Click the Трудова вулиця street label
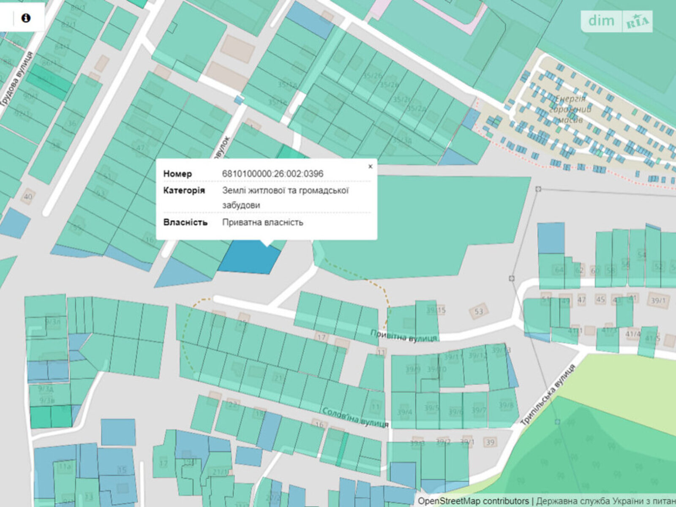This screenshot has width=676, height=507. coord(18,79)
